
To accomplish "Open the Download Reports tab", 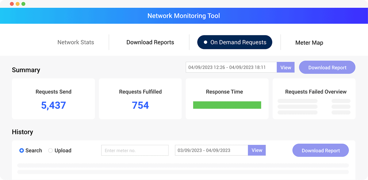I will pos(150,42).
